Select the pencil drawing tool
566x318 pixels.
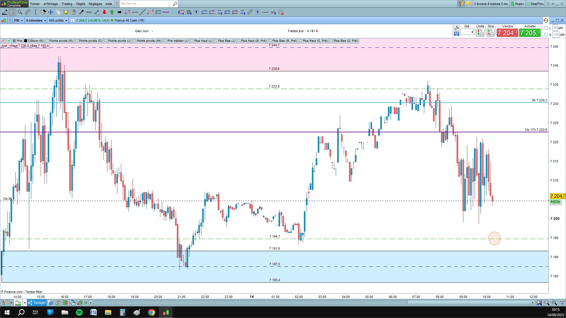(x=5, y=12)
